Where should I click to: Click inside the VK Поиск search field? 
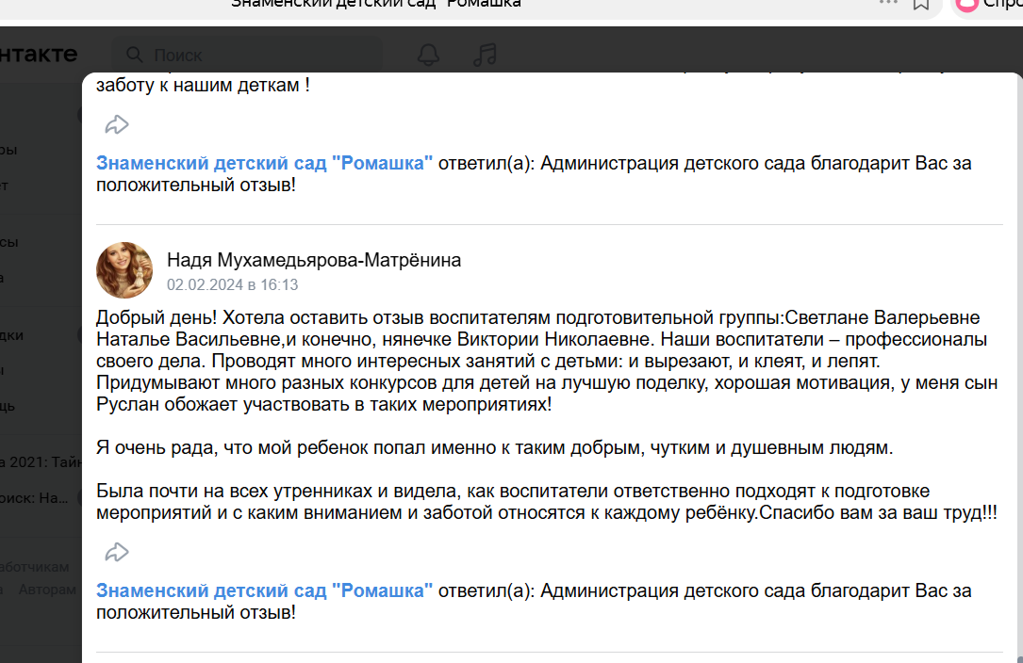click(255, 55)
